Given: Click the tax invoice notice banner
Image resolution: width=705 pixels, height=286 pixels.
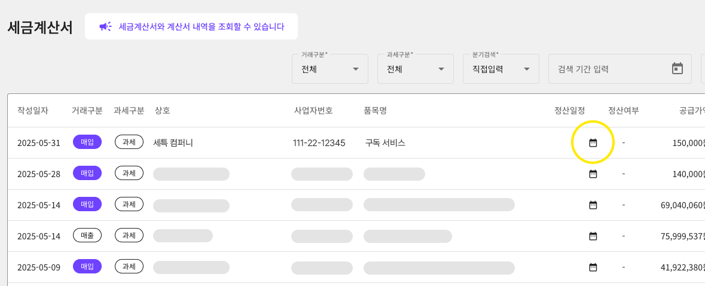Looking at the screenshot, I should coord(191,26).
